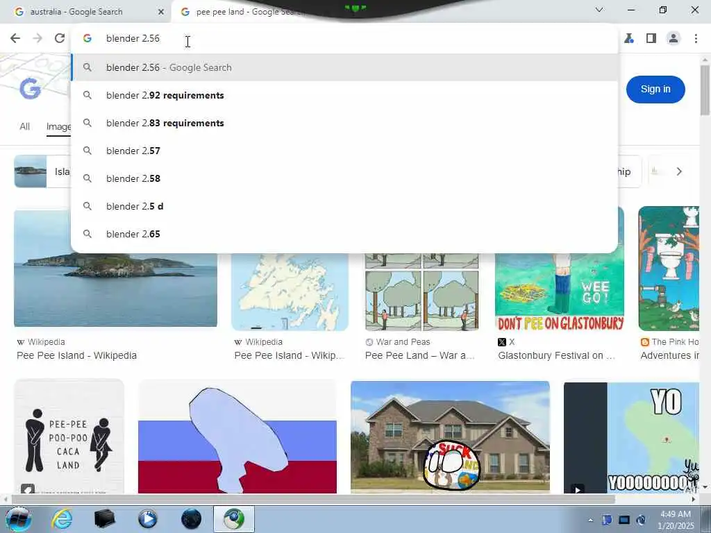This screenshot has width=711, height=533.
Task: Click Glastonbury Festival on ... link
Action: [556, 356]
